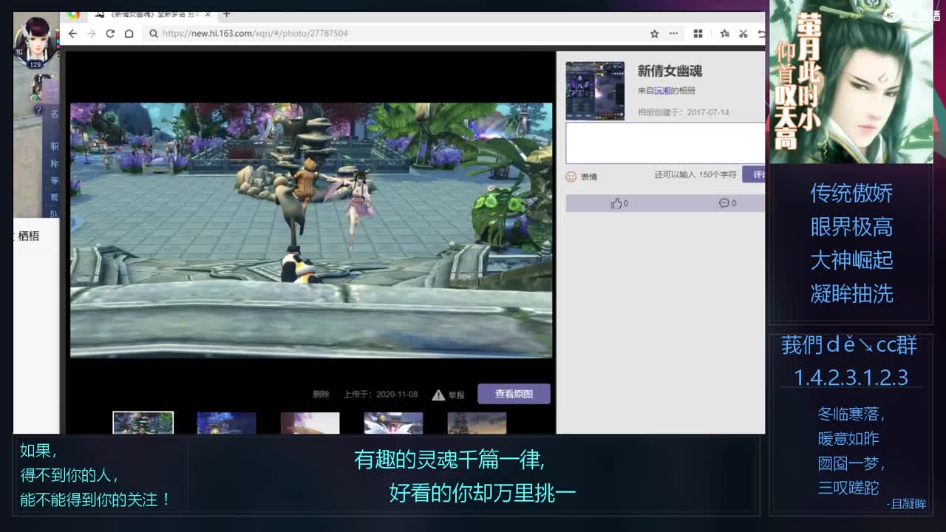Open the extensions grid icon
Viewport: 946px width, 532px height.
698,33
